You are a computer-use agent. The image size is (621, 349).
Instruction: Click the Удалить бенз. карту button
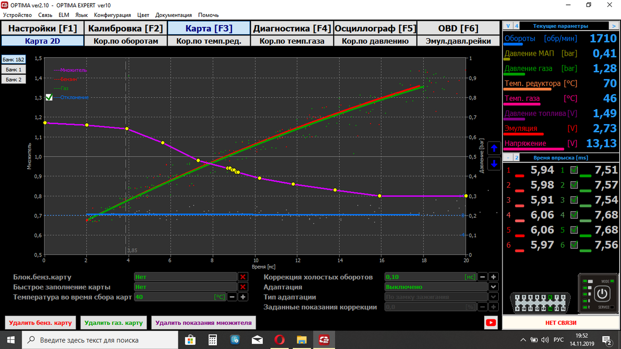(40, 322)
